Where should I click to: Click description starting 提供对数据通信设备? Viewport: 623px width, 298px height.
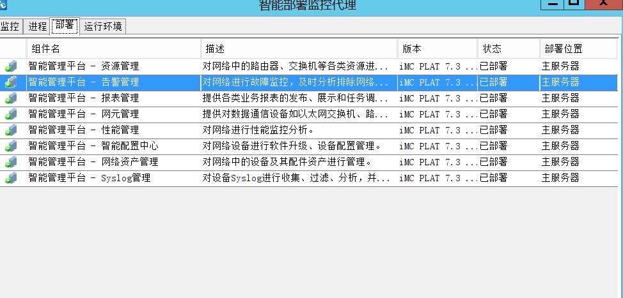click(x=296, y=114)
